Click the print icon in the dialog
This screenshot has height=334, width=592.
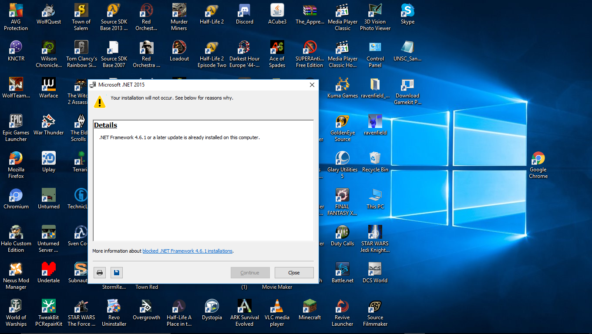tap(100, 273)
